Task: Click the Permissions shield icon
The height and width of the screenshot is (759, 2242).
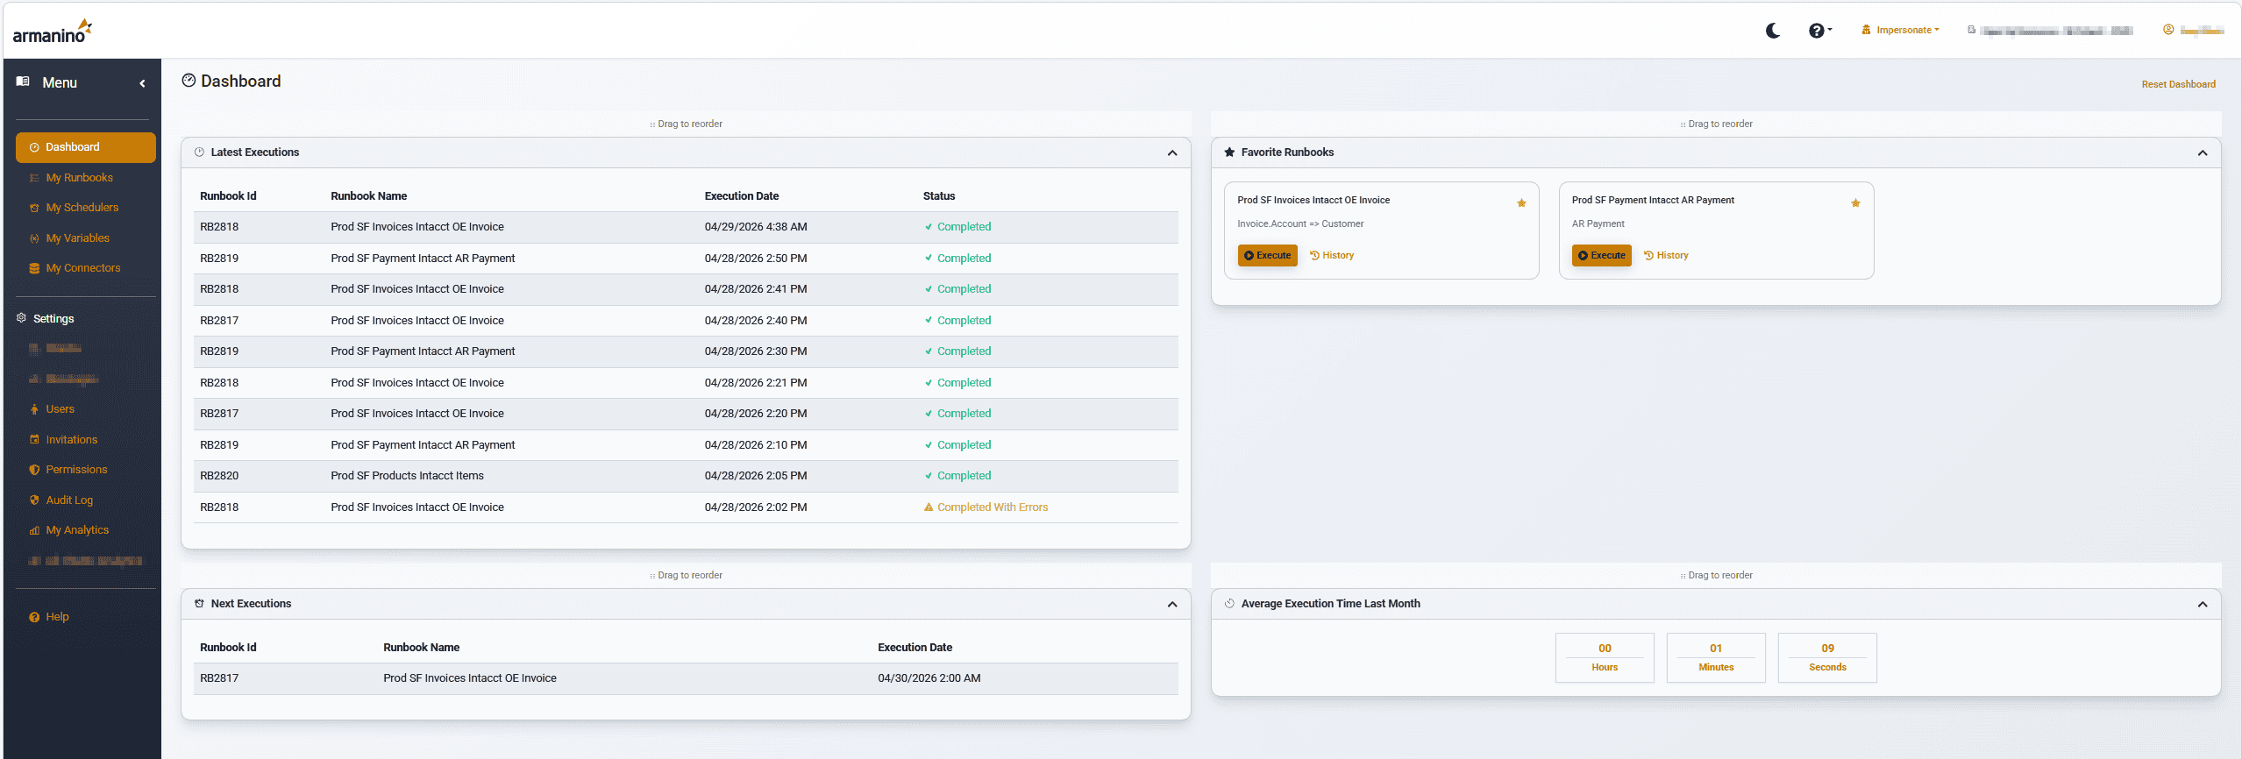Action: tap(34, 470)
